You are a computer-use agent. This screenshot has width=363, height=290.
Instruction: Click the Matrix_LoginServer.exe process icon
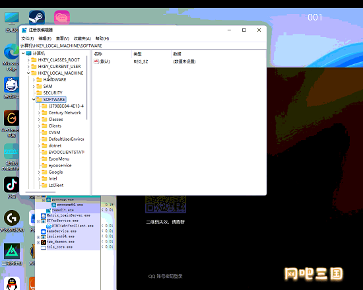coord(44,215)
